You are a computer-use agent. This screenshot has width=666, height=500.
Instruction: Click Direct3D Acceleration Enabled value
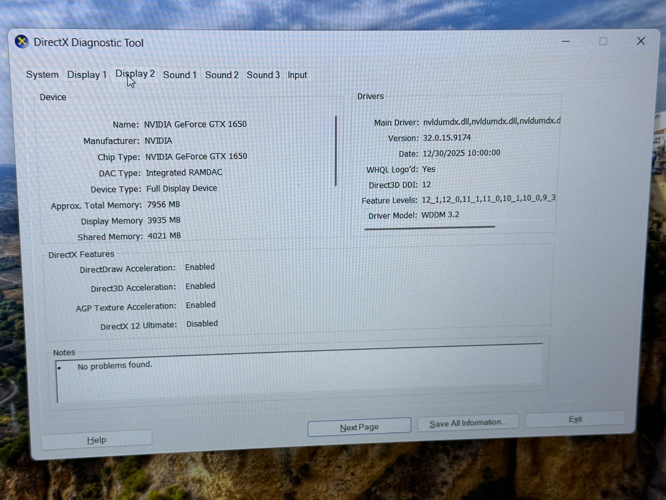click(x=200, y=286)
